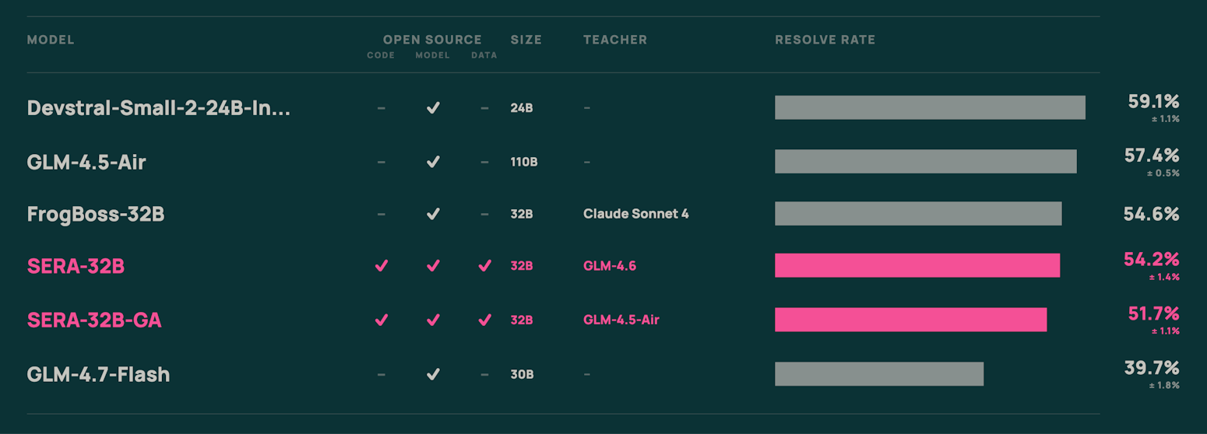Screen dimensions: 1207x434
Task: Click the Devstral-Small-2-24B model name
Action: coord(158,108)
